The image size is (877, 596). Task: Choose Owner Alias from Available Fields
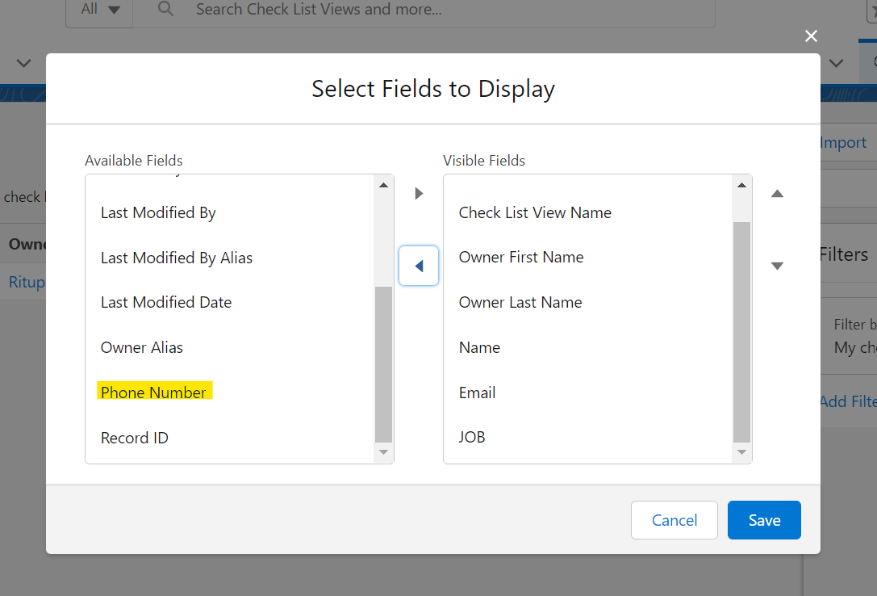tap(142, 347)
